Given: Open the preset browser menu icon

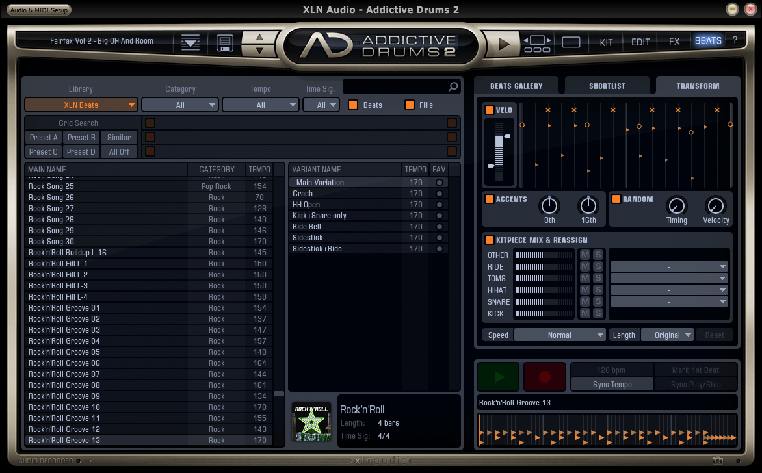Looking at the screenshot, I should pyautogui.click(x=190, y=42).
